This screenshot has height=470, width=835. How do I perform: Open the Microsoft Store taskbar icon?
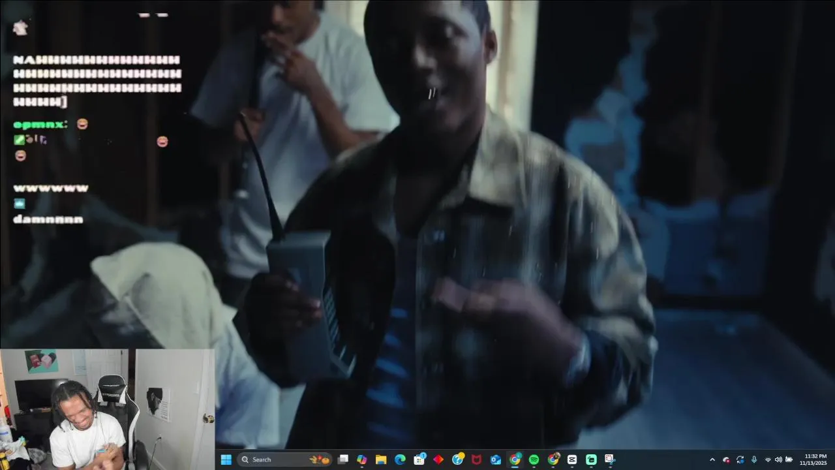coord(419,460)
